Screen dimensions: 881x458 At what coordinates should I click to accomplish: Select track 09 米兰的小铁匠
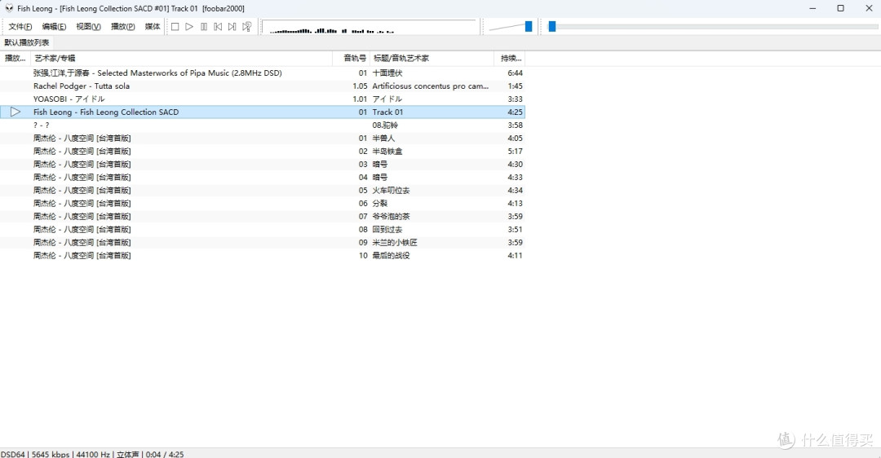(x=263, y=243)
